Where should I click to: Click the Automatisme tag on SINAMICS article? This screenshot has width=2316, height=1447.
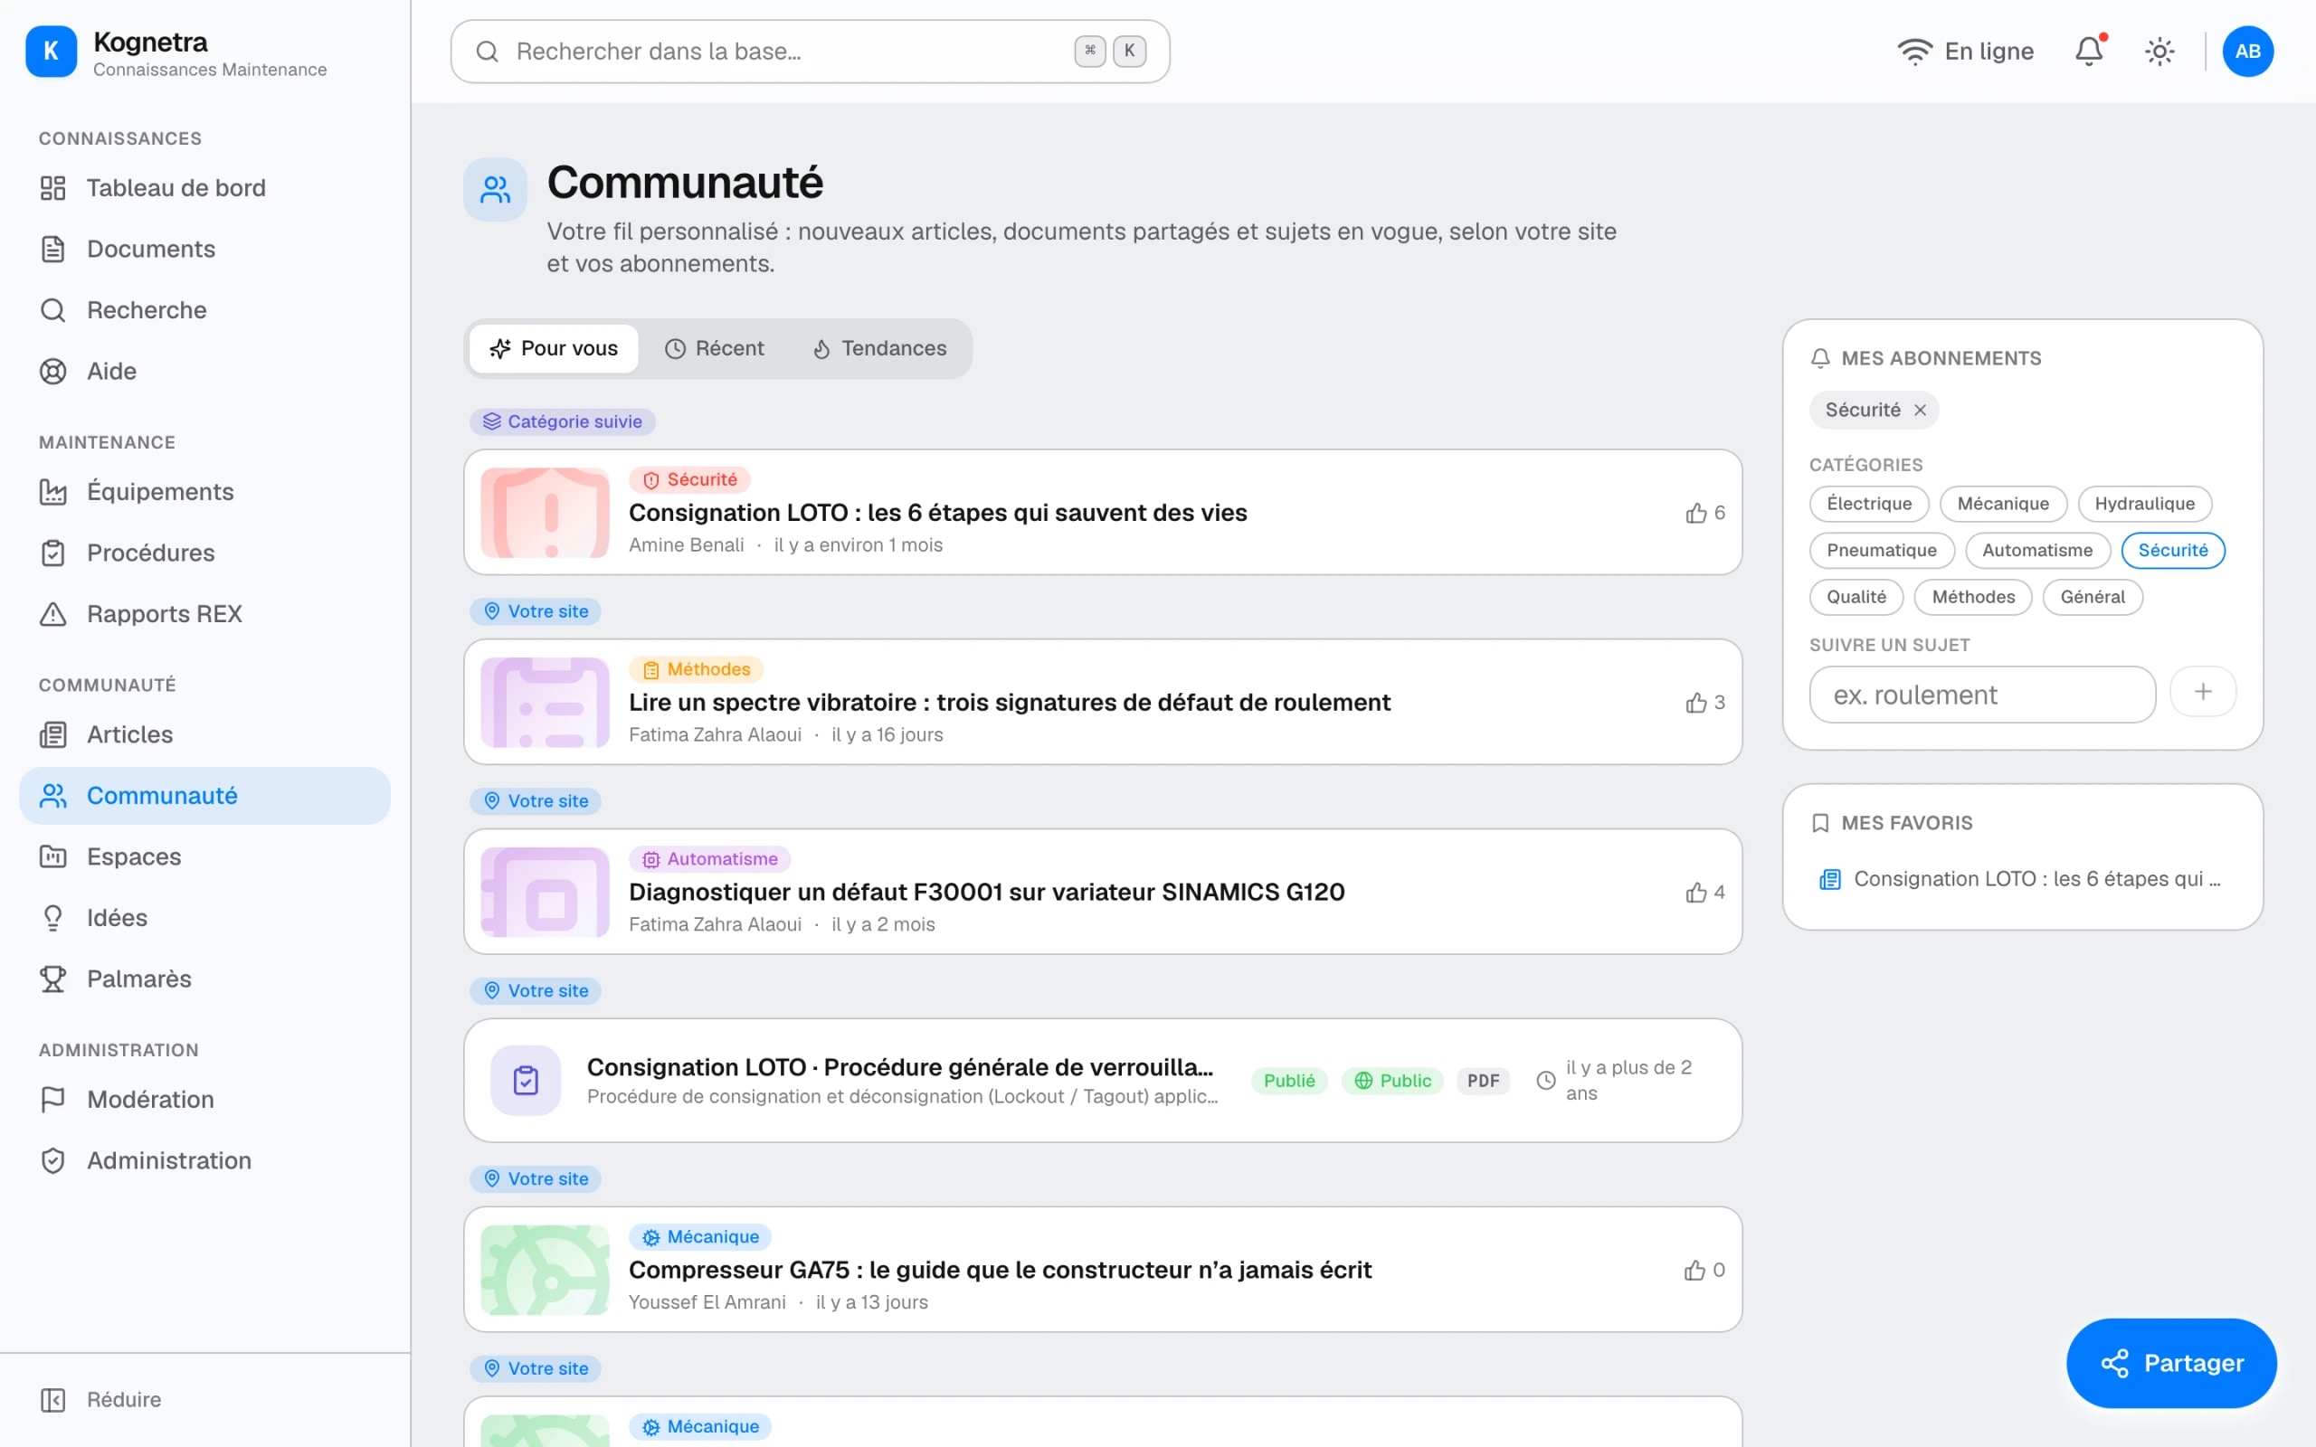[x=710, y=859]
